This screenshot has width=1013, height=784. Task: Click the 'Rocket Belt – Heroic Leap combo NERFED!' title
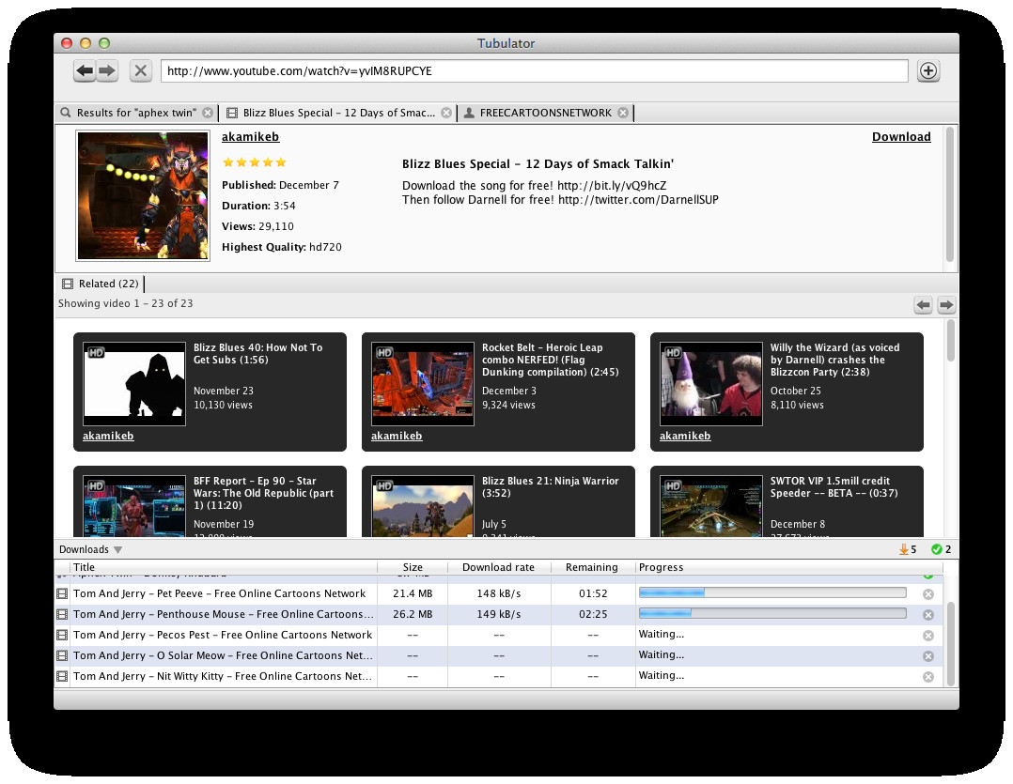point(551,360)
